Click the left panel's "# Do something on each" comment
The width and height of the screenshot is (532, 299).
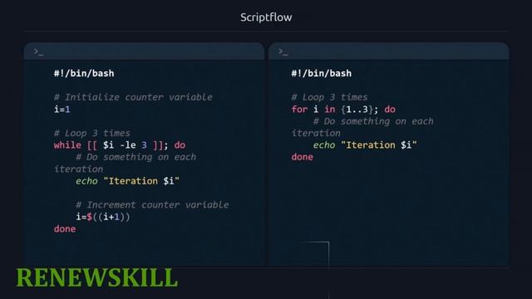pos(136,157)
